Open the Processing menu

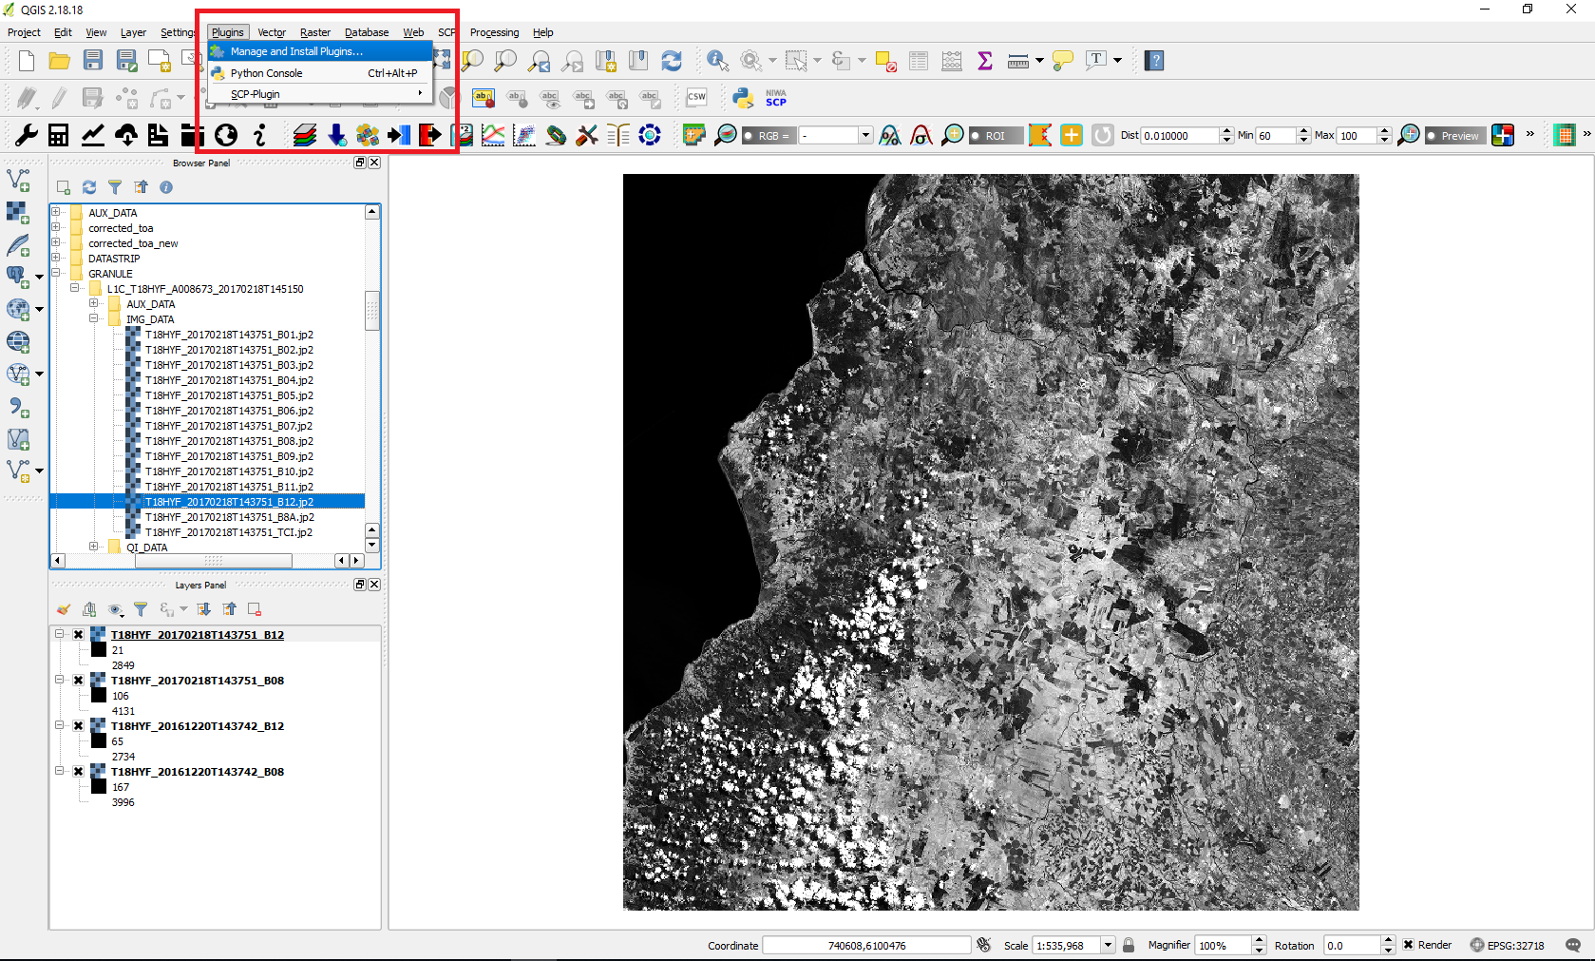coord(494,32)
